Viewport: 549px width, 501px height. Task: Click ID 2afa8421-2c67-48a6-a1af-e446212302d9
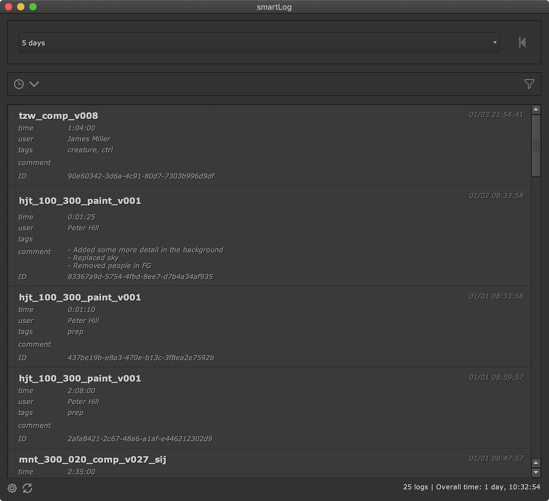click(140, 439)
